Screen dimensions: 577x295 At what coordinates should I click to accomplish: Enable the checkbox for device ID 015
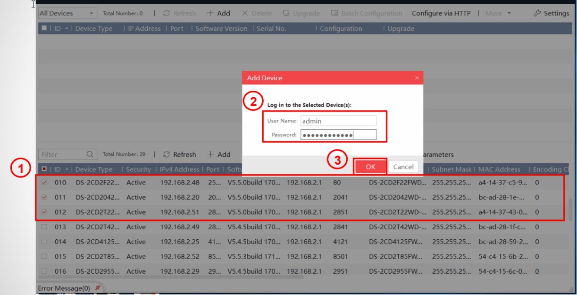(44, 257)
